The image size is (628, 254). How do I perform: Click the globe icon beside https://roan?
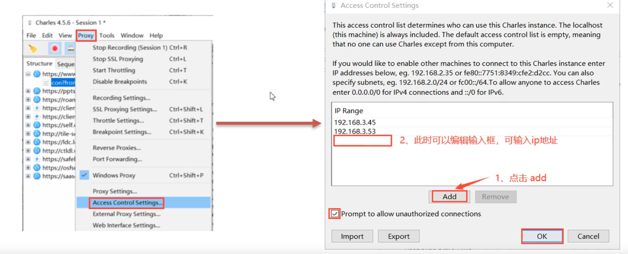coord(37,99)
